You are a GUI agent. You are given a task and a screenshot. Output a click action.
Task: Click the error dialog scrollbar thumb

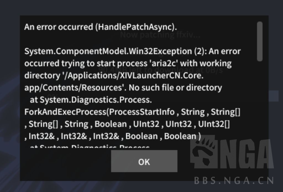tap(260, 41)
